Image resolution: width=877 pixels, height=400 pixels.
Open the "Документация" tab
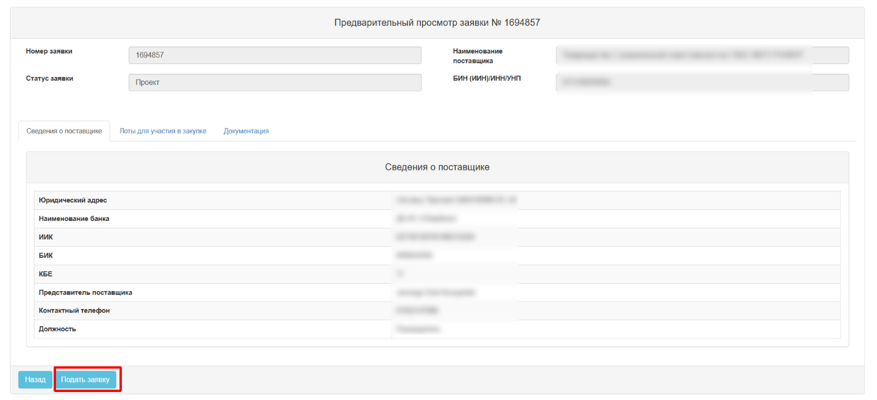(246, 131)
